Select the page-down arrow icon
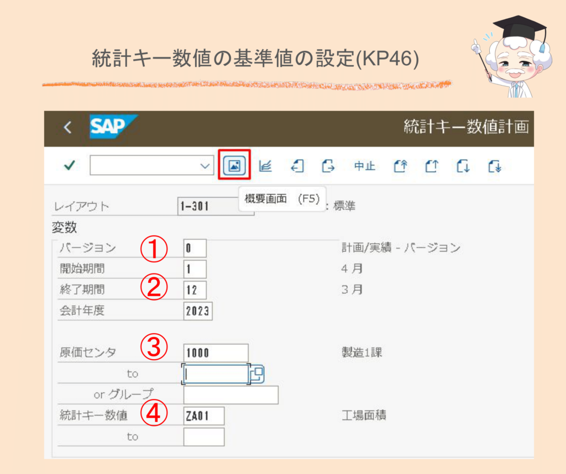566x474 pixels. [x=463, y=165]
